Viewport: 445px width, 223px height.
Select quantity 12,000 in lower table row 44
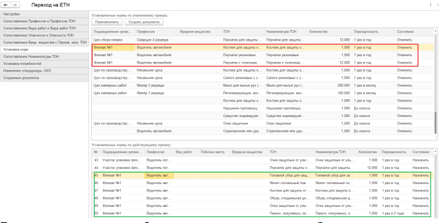click(x=368, y=168)
